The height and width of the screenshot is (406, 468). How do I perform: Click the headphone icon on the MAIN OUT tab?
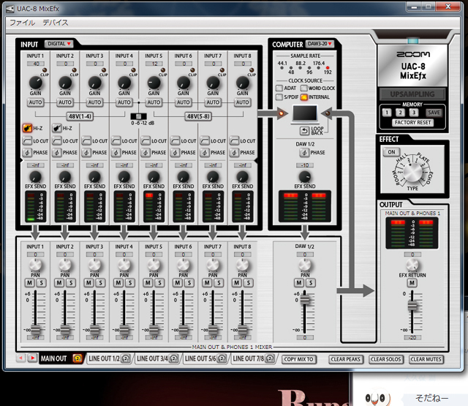pyautogui.click(x=78, y=358)
